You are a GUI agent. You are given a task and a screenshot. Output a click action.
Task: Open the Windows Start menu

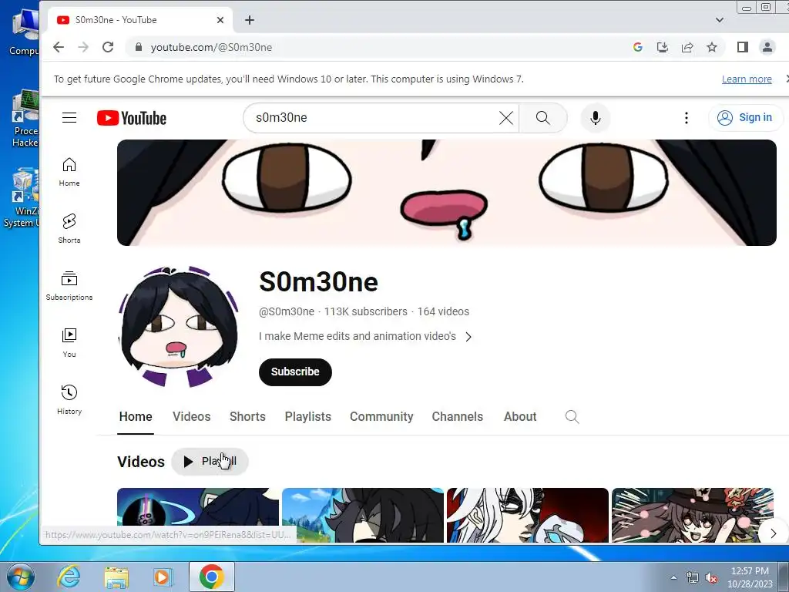tap(21, 577)
